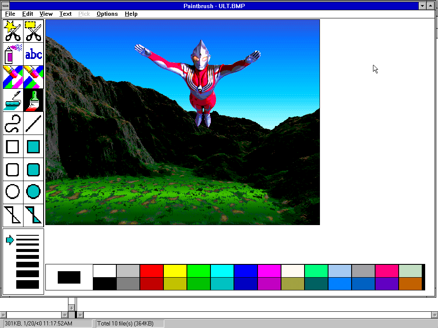Choose the thickest line width at bottom

pos(27,284)
